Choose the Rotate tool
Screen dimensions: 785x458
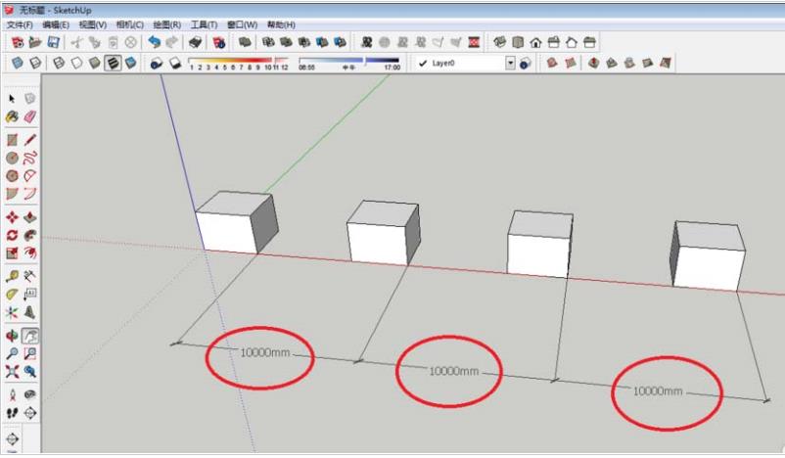pos(12,235)
